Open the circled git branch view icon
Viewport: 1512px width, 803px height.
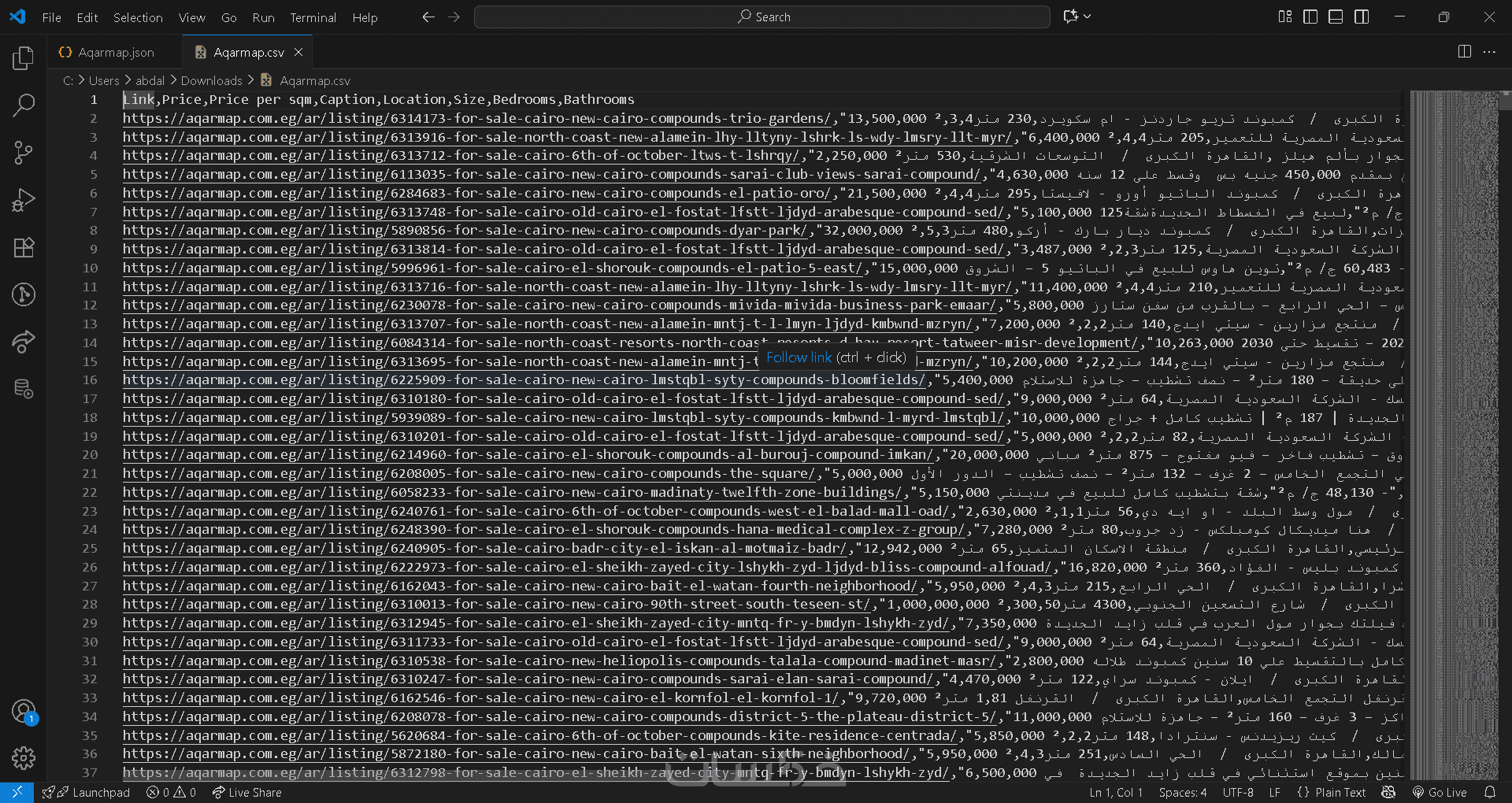24,294
